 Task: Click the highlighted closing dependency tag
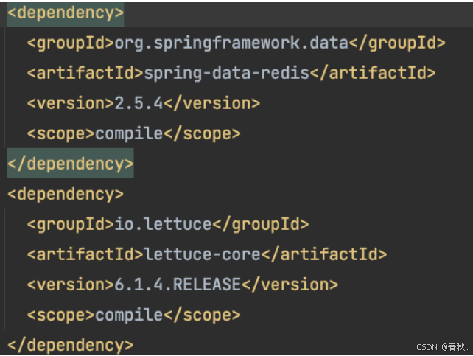(x=70, y=163)
